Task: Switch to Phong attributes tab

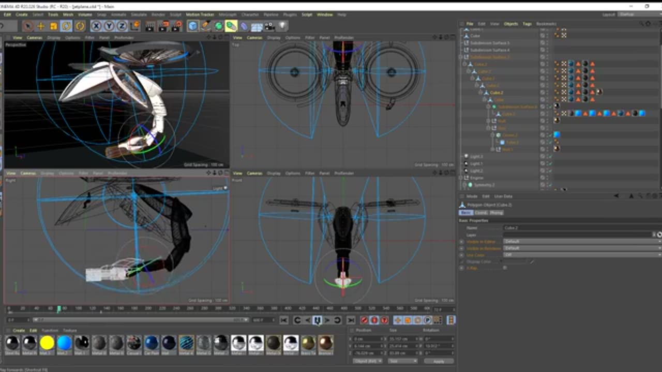Action: pos(496,212)
